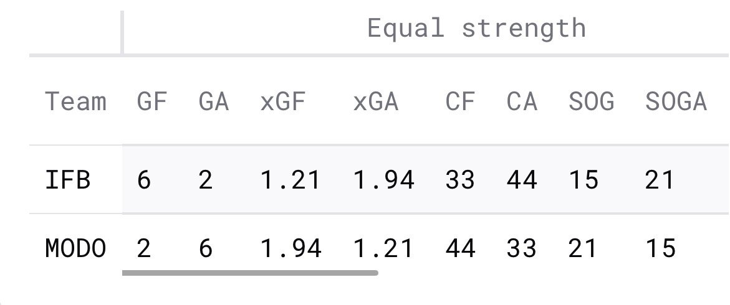Click the SOG column header
The height and width of the screenshot is (305, 730).
pos(591,101)
